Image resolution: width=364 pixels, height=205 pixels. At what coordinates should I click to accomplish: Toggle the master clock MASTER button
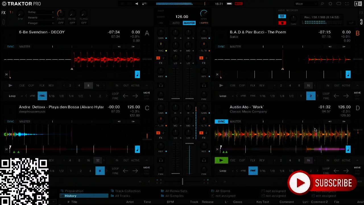coord(189,23)
